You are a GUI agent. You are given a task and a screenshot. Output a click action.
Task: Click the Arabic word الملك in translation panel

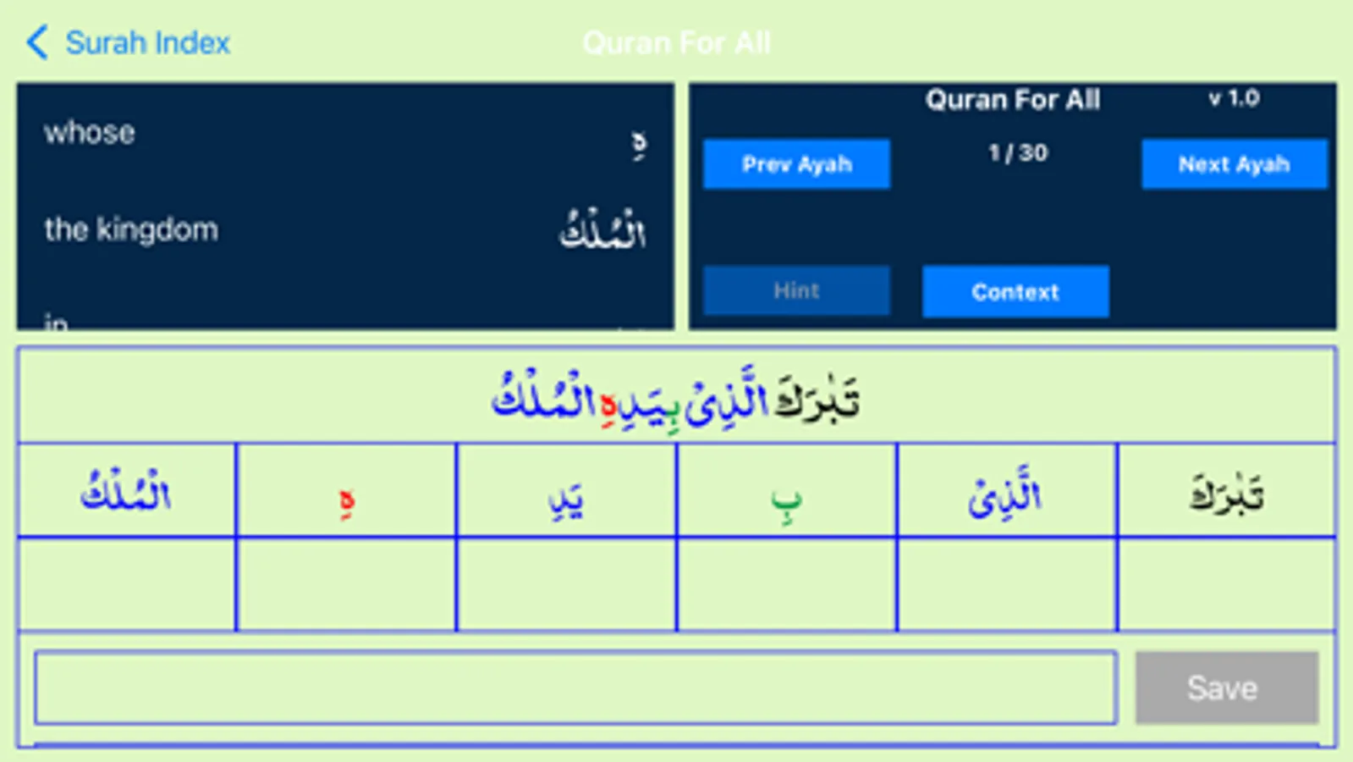tap(602, 229)
